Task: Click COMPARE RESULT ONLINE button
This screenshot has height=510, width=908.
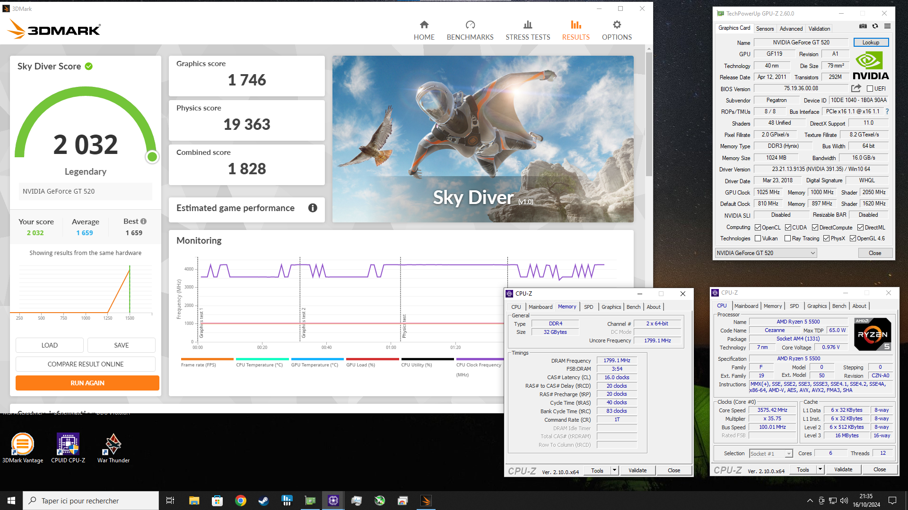Action: (x=86, y=364)
